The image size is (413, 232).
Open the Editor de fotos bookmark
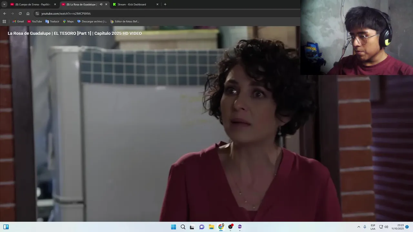125,22
